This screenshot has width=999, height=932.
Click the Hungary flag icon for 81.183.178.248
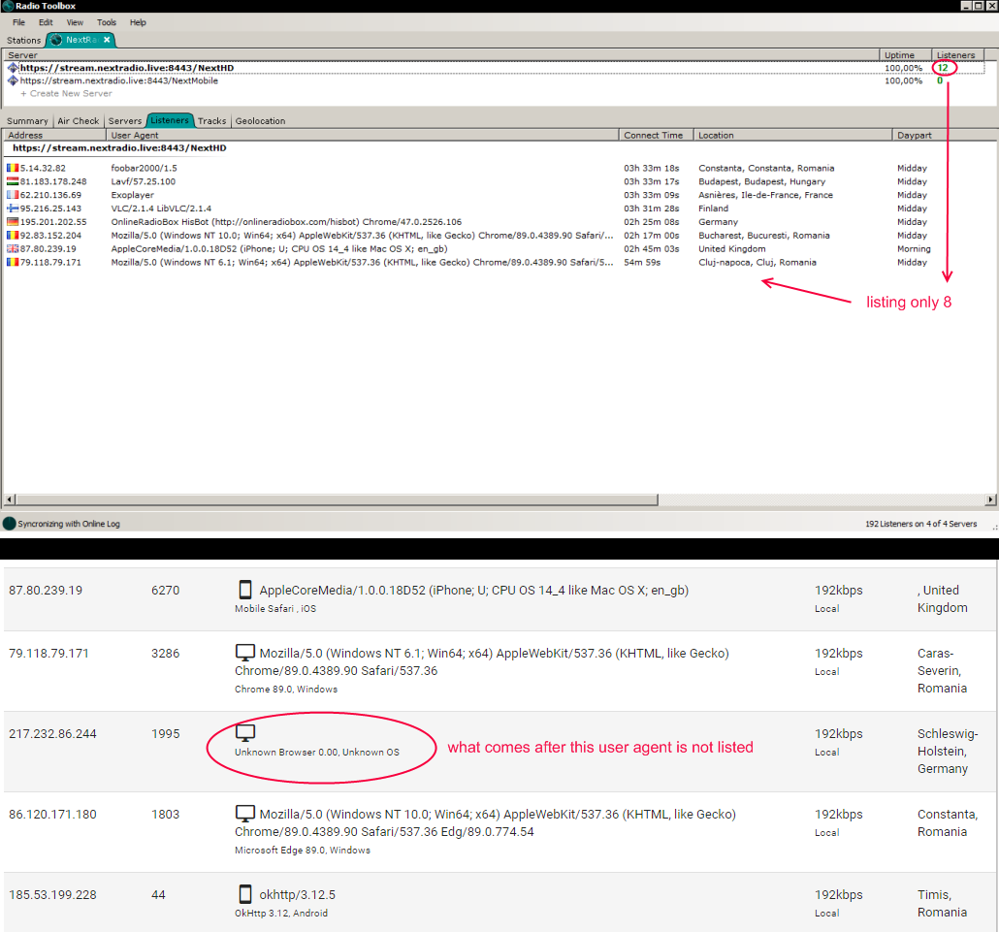click(x=13, y=181)
